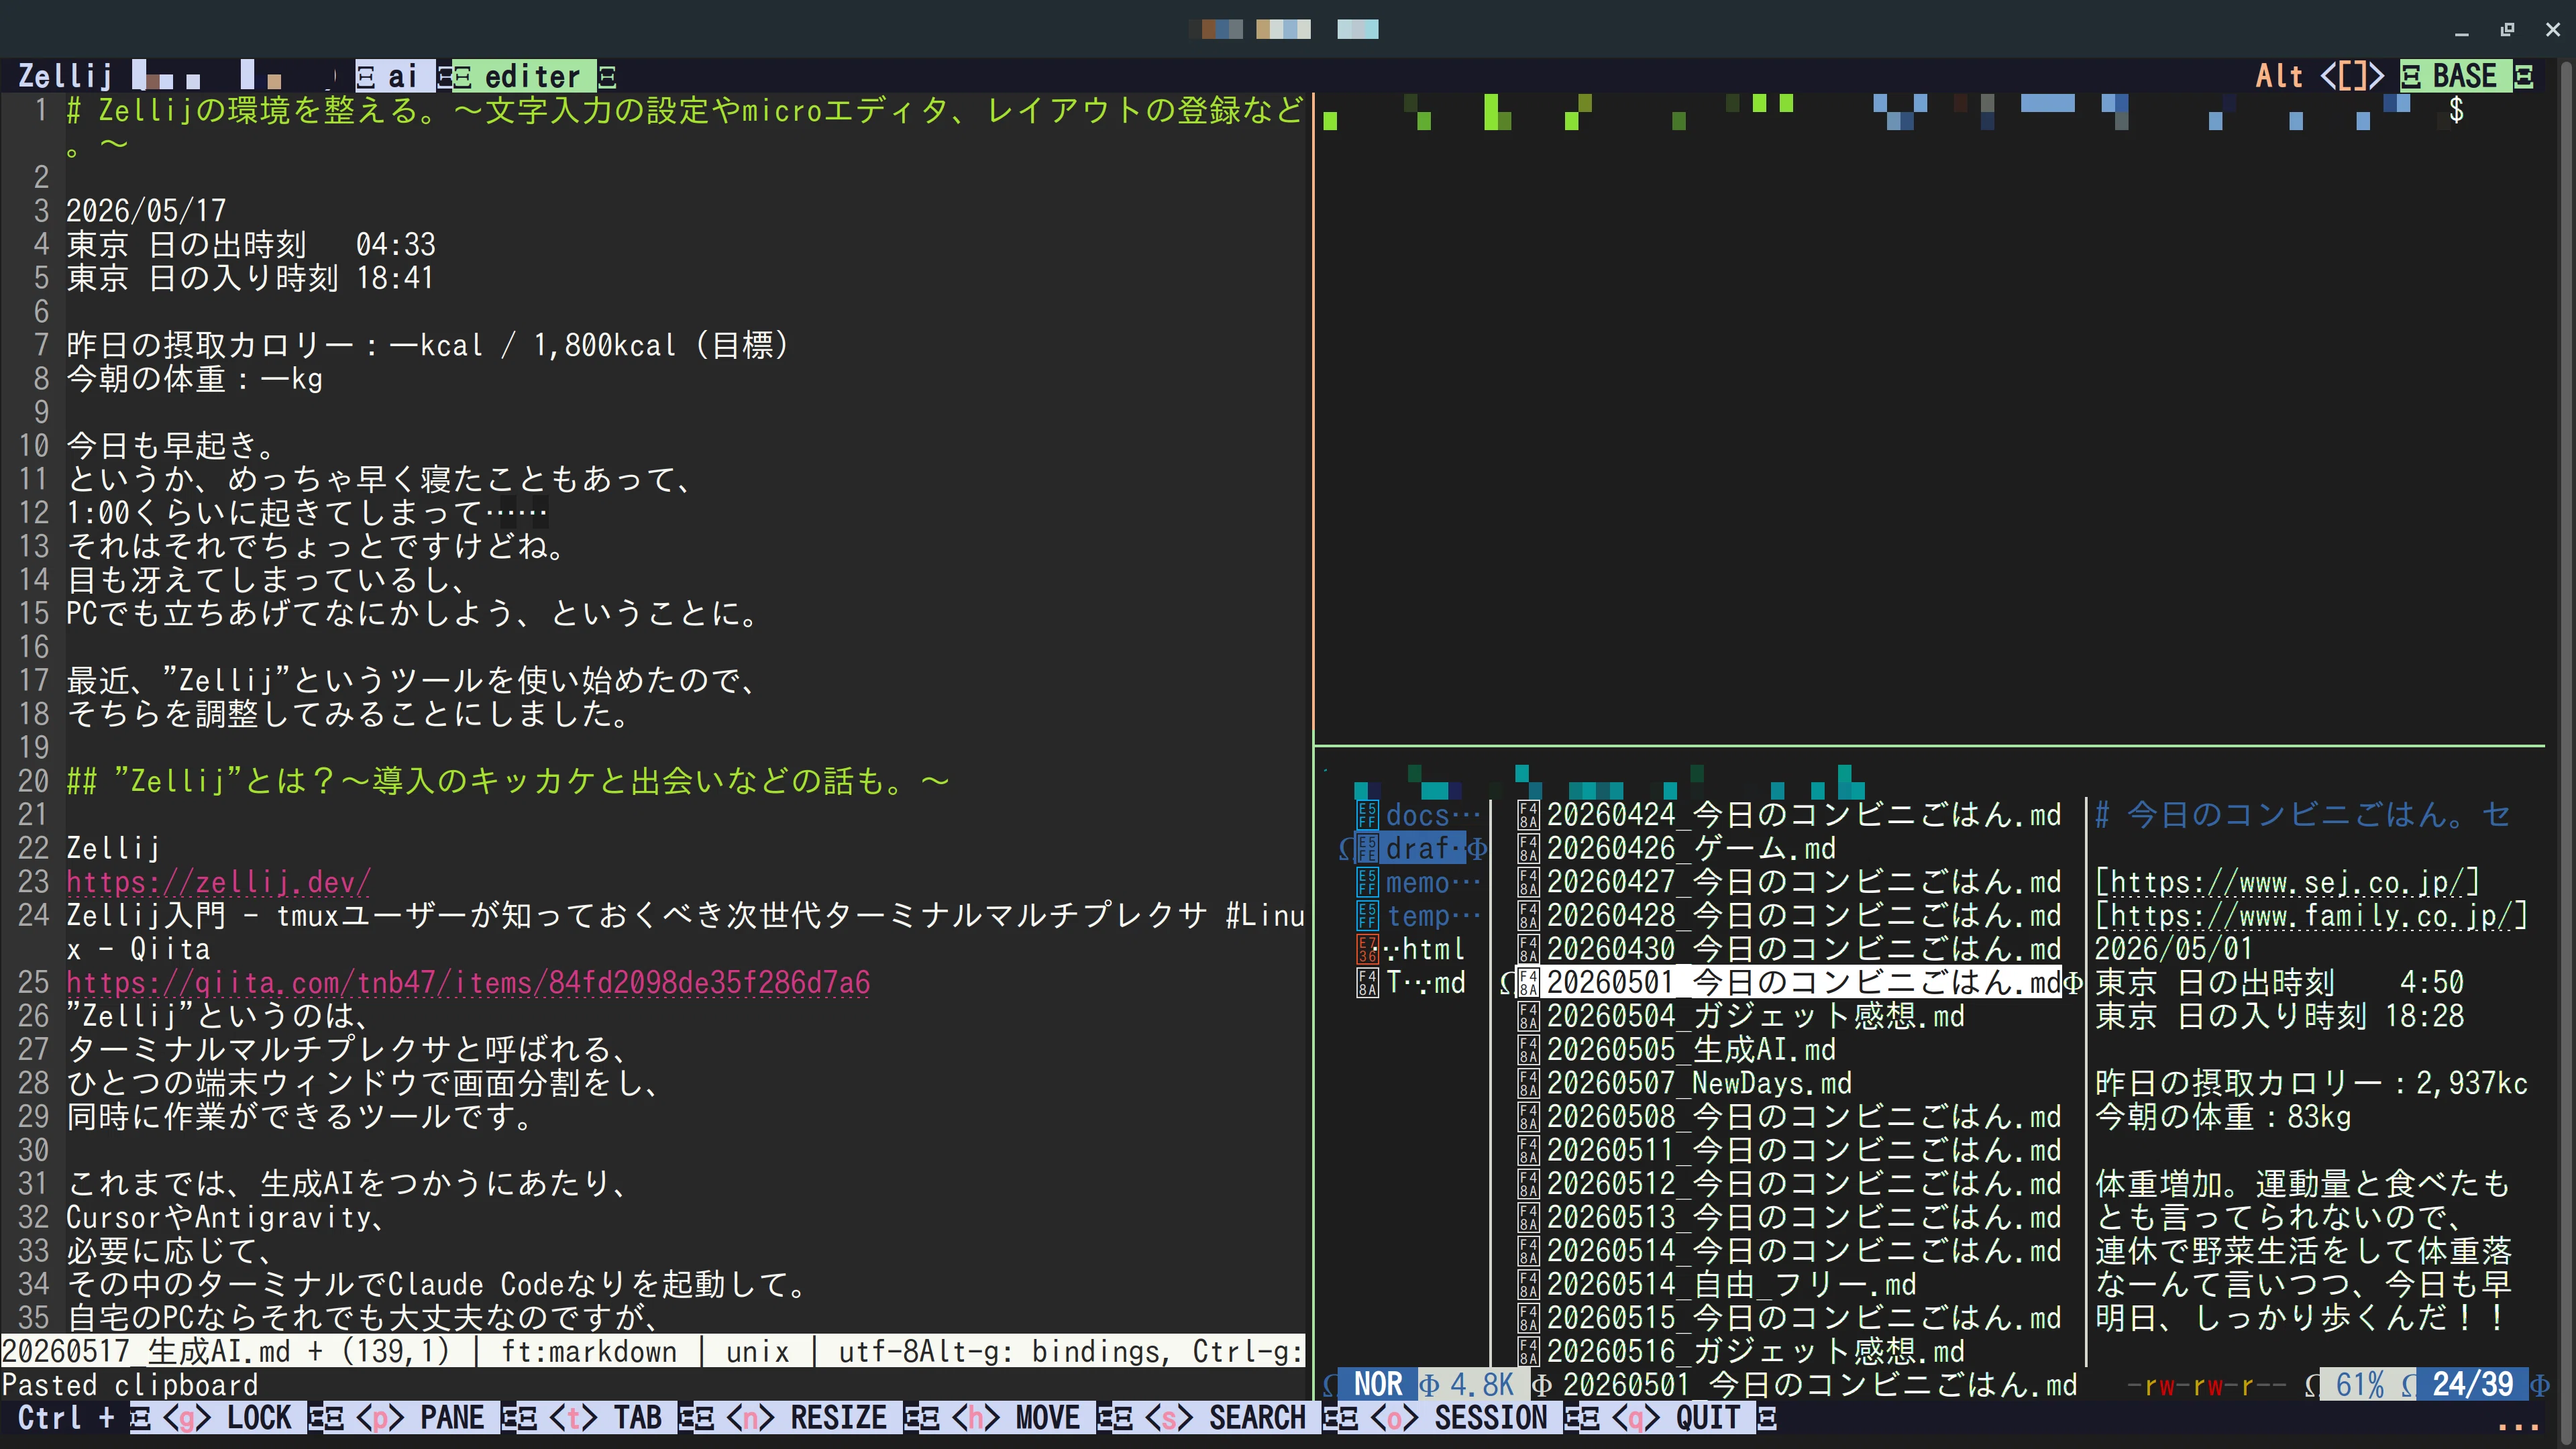Select the highlighted draf folder name
The image size is (2576, 1449).
coord(1425,848)
